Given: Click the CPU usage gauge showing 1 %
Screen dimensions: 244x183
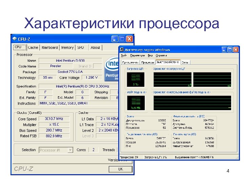Looking at the screenshot, I should coord(136,79).
